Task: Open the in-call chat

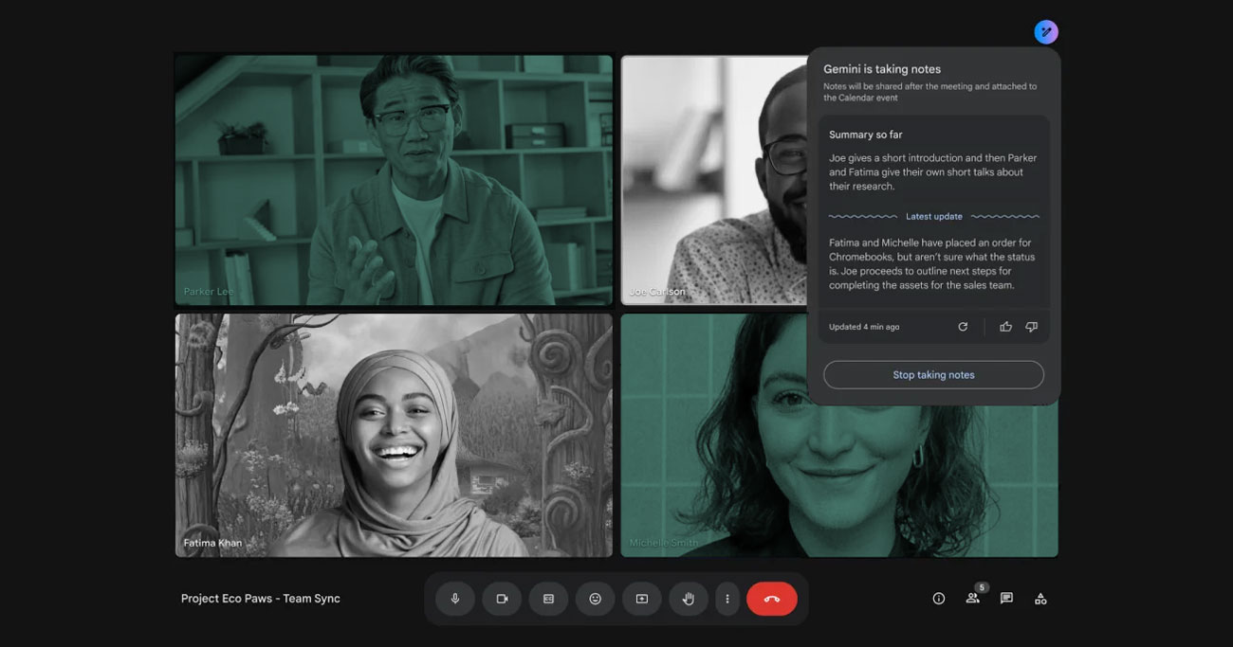Action: coord(1006,599)
